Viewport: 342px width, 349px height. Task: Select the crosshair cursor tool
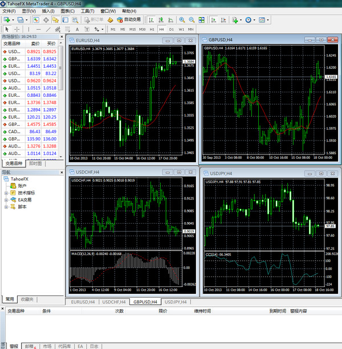pos(17,28)
